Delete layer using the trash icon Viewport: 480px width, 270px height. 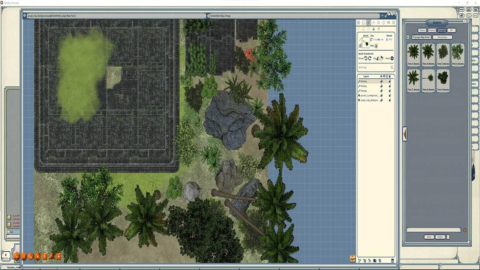point(393,261)
